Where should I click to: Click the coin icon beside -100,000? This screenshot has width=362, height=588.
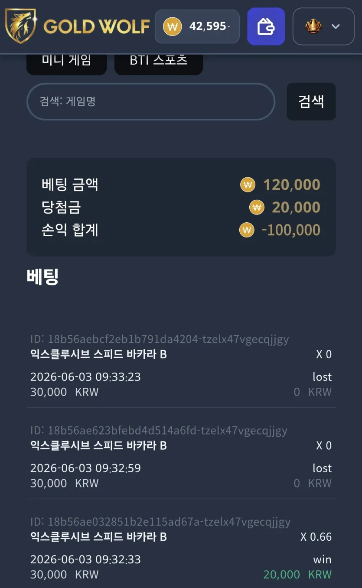(247, 230)
